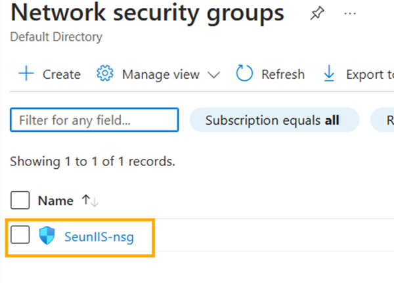Image resolution: width=394 pixels, height=283 pixels.
Task: Click the Manage view gear icon
Action: 105,74
